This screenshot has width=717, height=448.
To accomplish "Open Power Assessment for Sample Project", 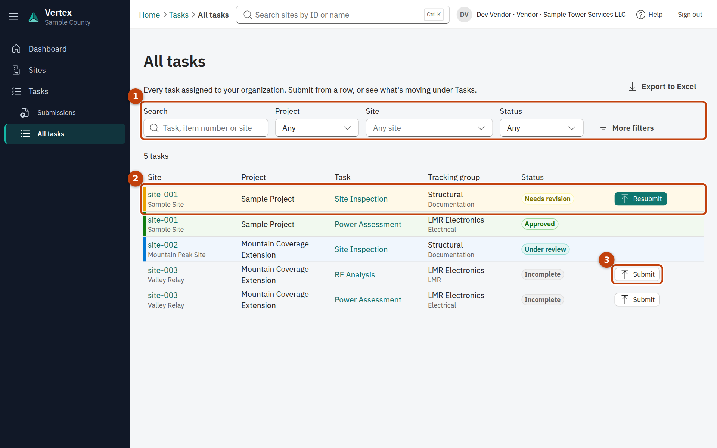I will click(368, 224).
